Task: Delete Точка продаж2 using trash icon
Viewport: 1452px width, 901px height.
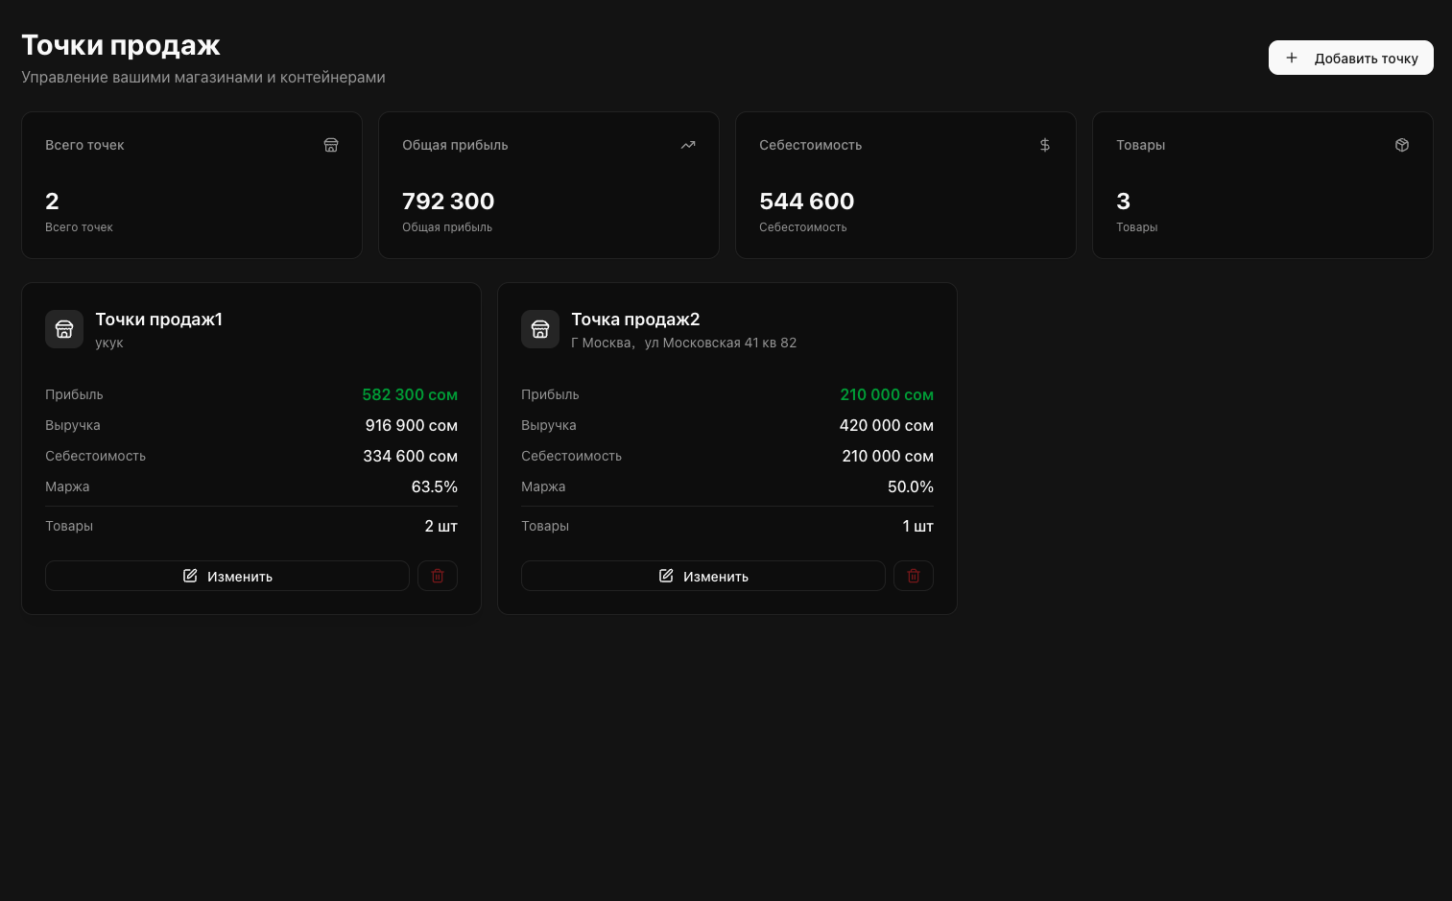Action: click(914, 576)
